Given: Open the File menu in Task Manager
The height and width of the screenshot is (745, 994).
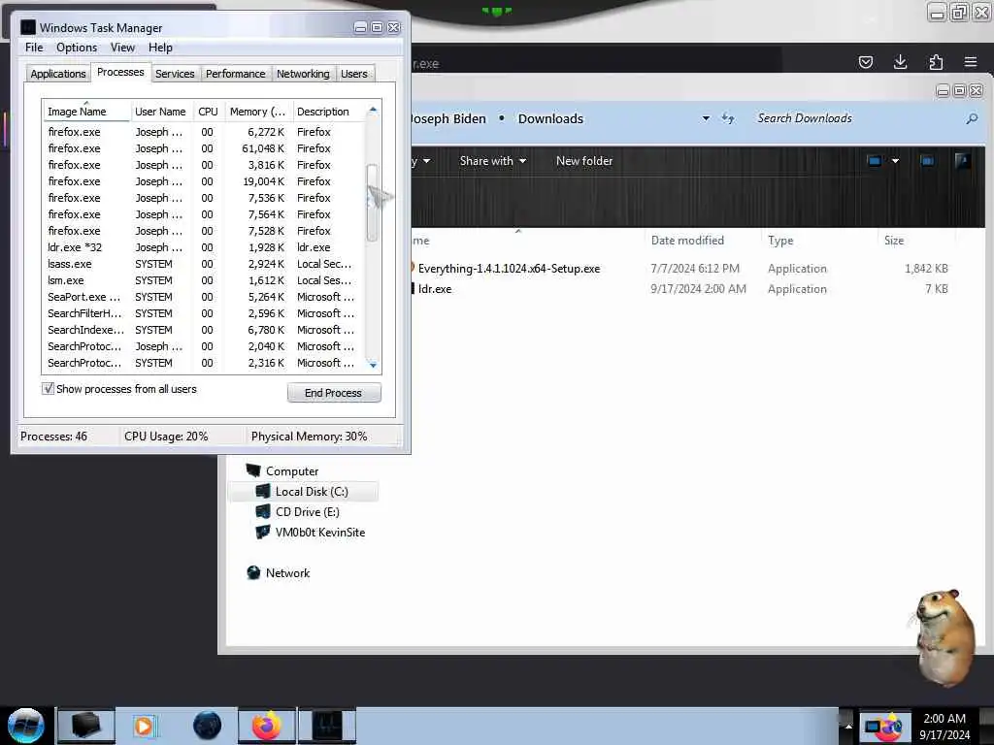Looking at the screenshot, I should pos(34,48).
